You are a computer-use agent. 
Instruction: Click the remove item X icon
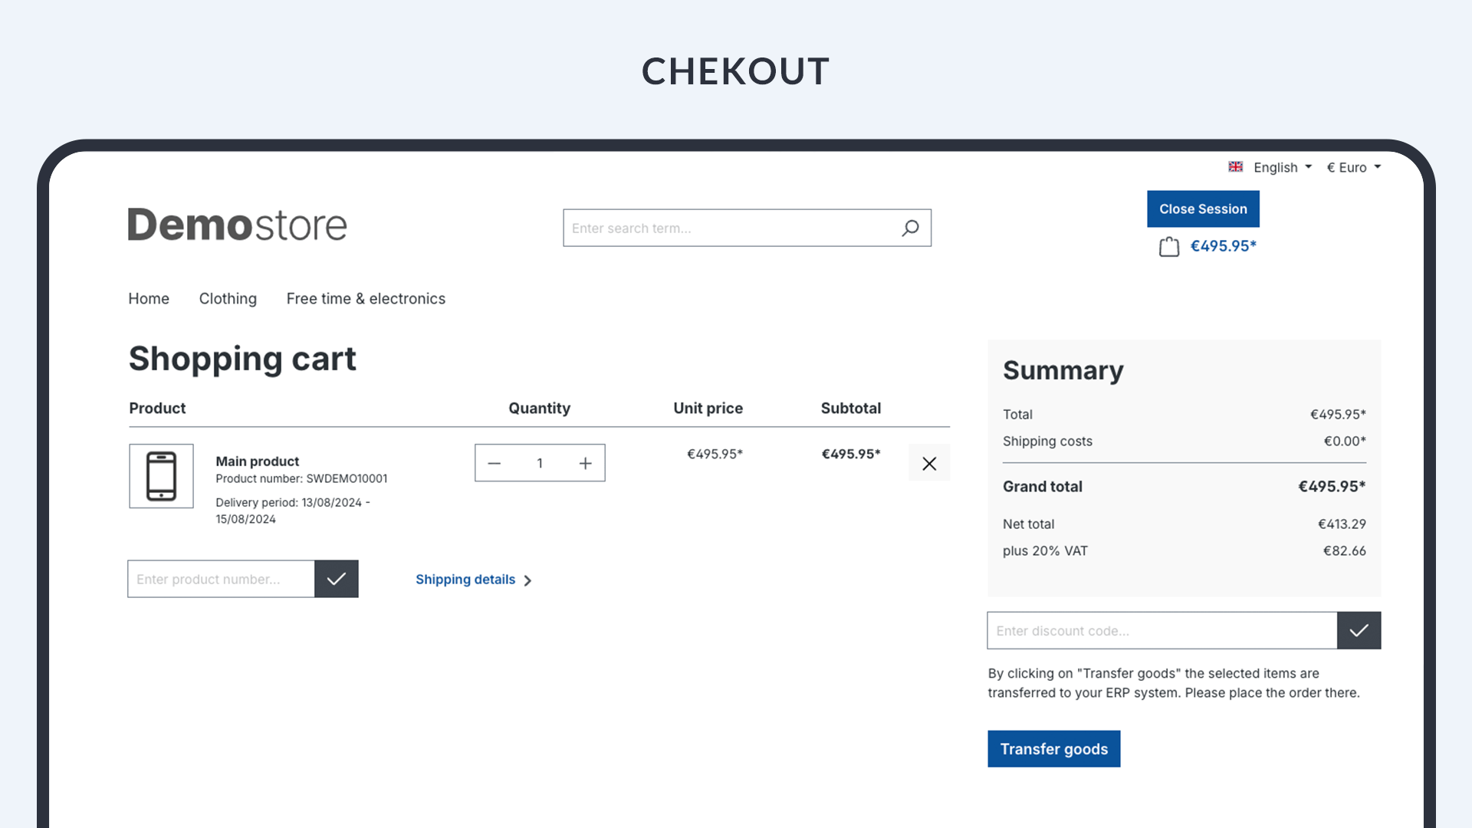[x=929, y=463]
